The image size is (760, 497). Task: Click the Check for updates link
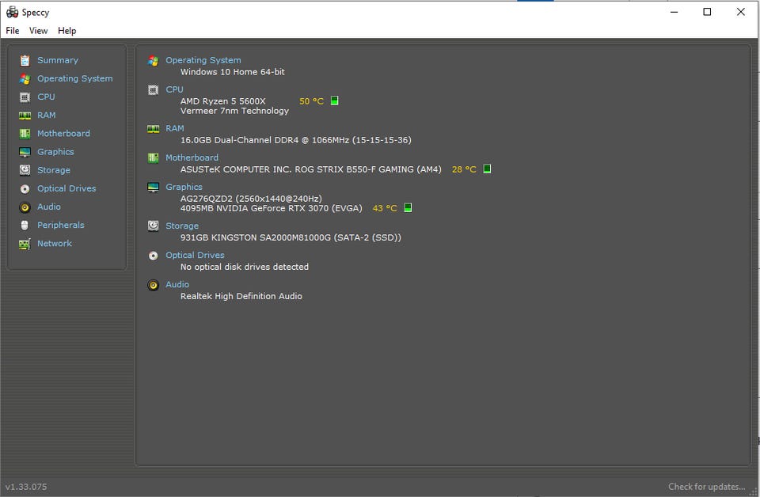click(x=706, y=487)
